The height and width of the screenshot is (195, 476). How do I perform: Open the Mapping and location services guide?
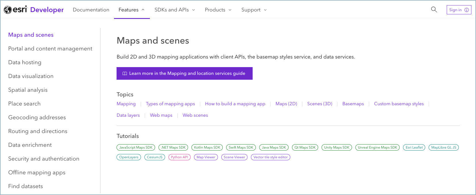[184, 73]
